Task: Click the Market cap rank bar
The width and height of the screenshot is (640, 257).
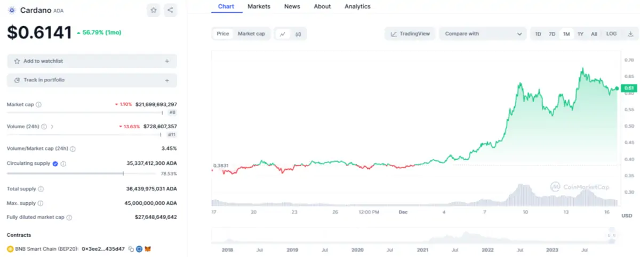Action: click(x=85, y=112)
